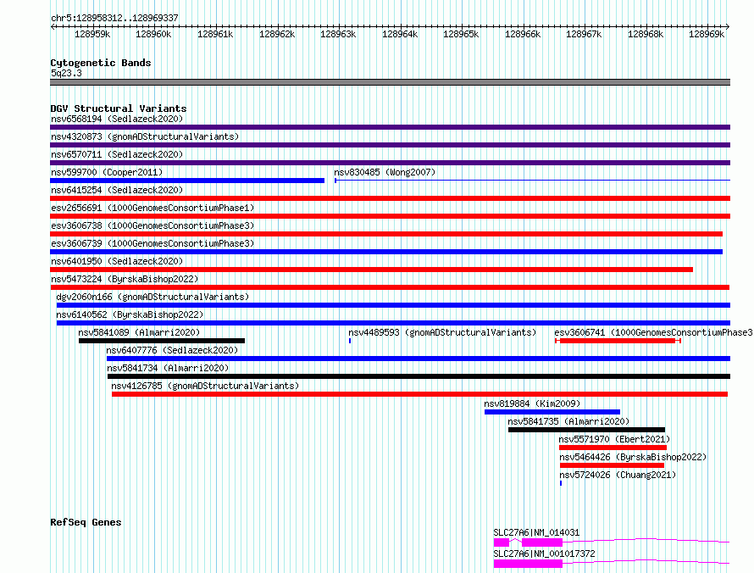Screen dimensions: 754x573
Task: Click the 128961k ruler tick label
Action: tap(215, 34)
